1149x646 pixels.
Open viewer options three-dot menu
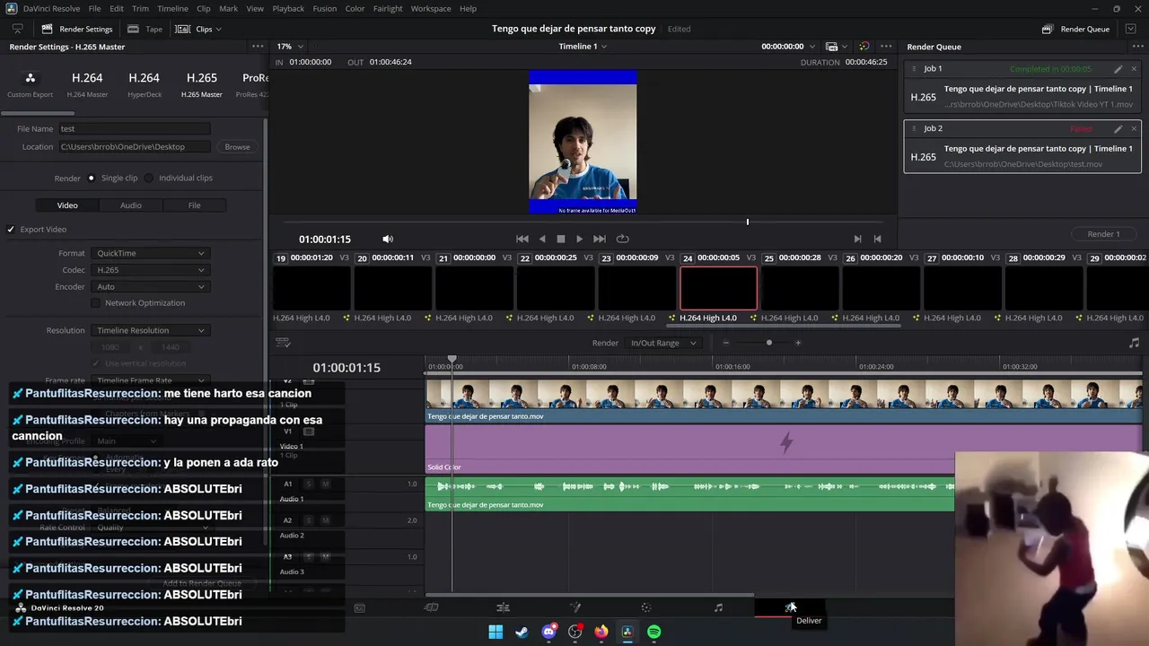click(886, 47)
